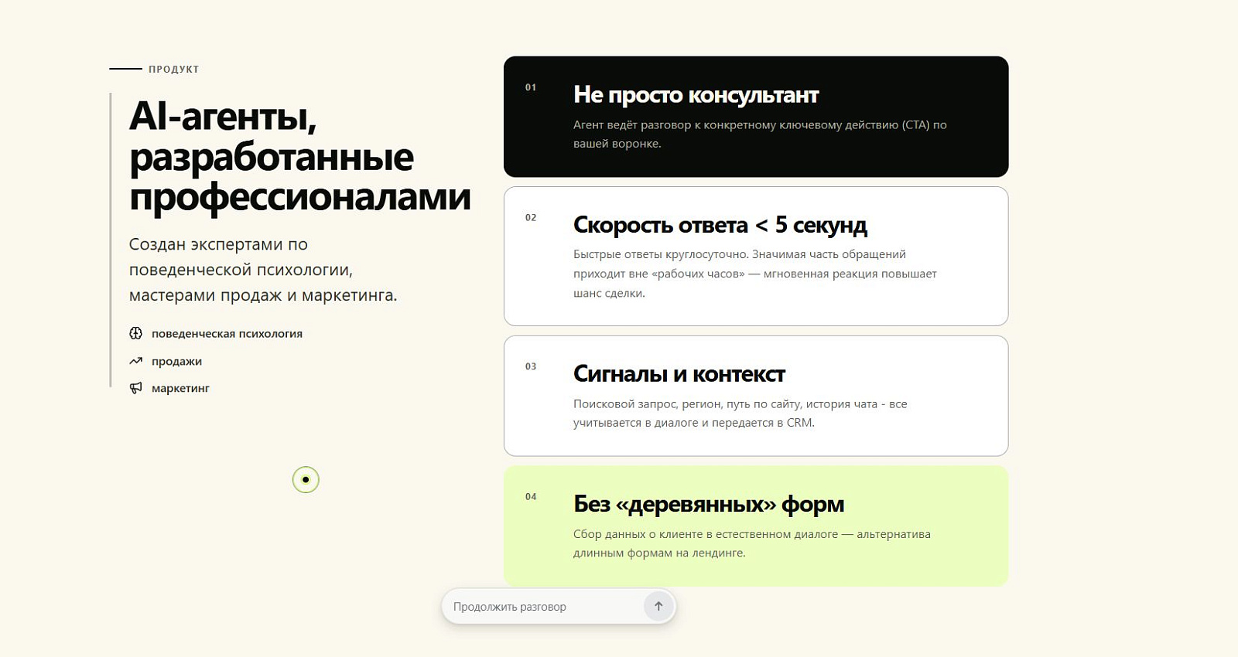
Task: Click the paragraph Создан экспертами по поведенческой психологии
Action: (263, 270)
